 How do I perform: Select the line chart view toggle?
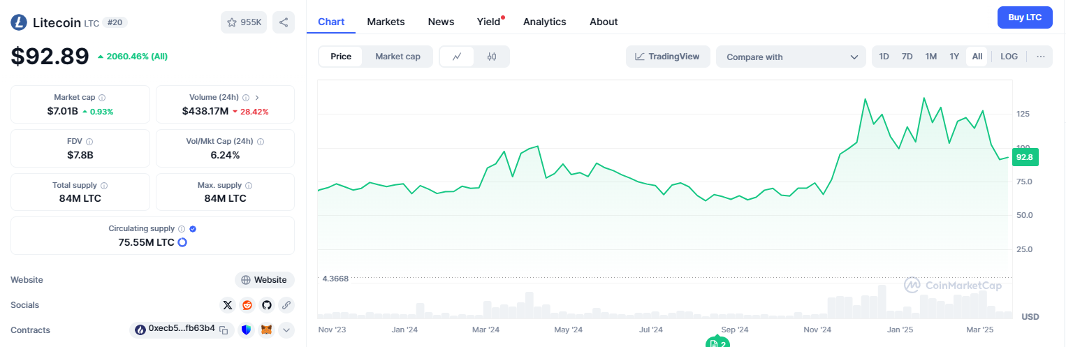click(457, 57)
